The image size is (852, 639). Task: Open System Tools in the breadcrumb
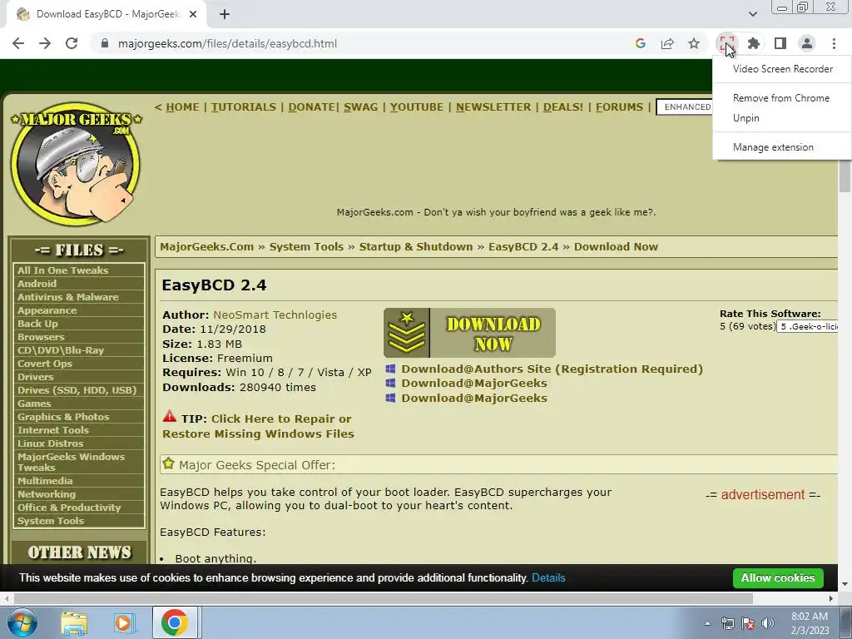(x=306, y=246)
